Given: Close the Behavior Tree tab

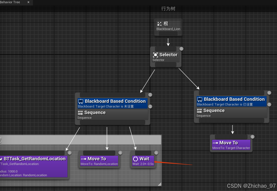Looking at the screenshot, I should tap(28, 2).
